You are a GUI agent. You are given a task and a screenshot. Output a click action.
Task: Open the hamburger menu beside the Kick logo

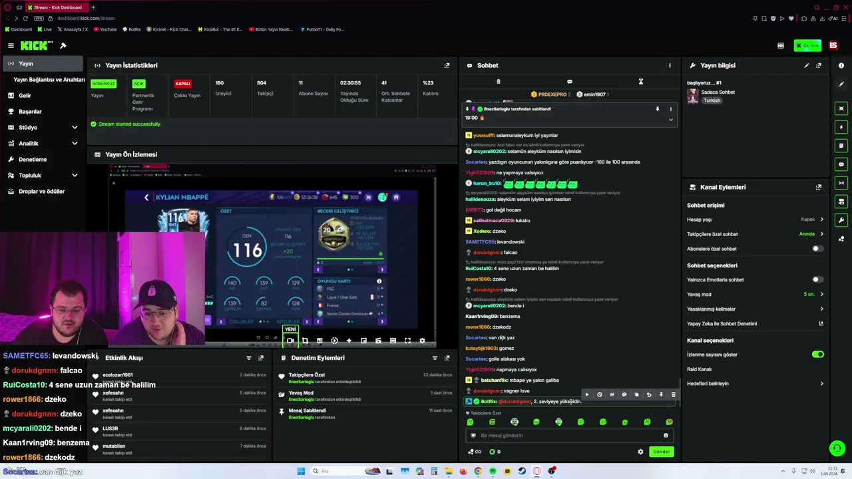(x=11, y=46)
